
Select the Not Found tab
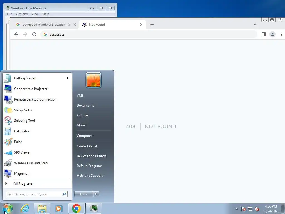112,25
